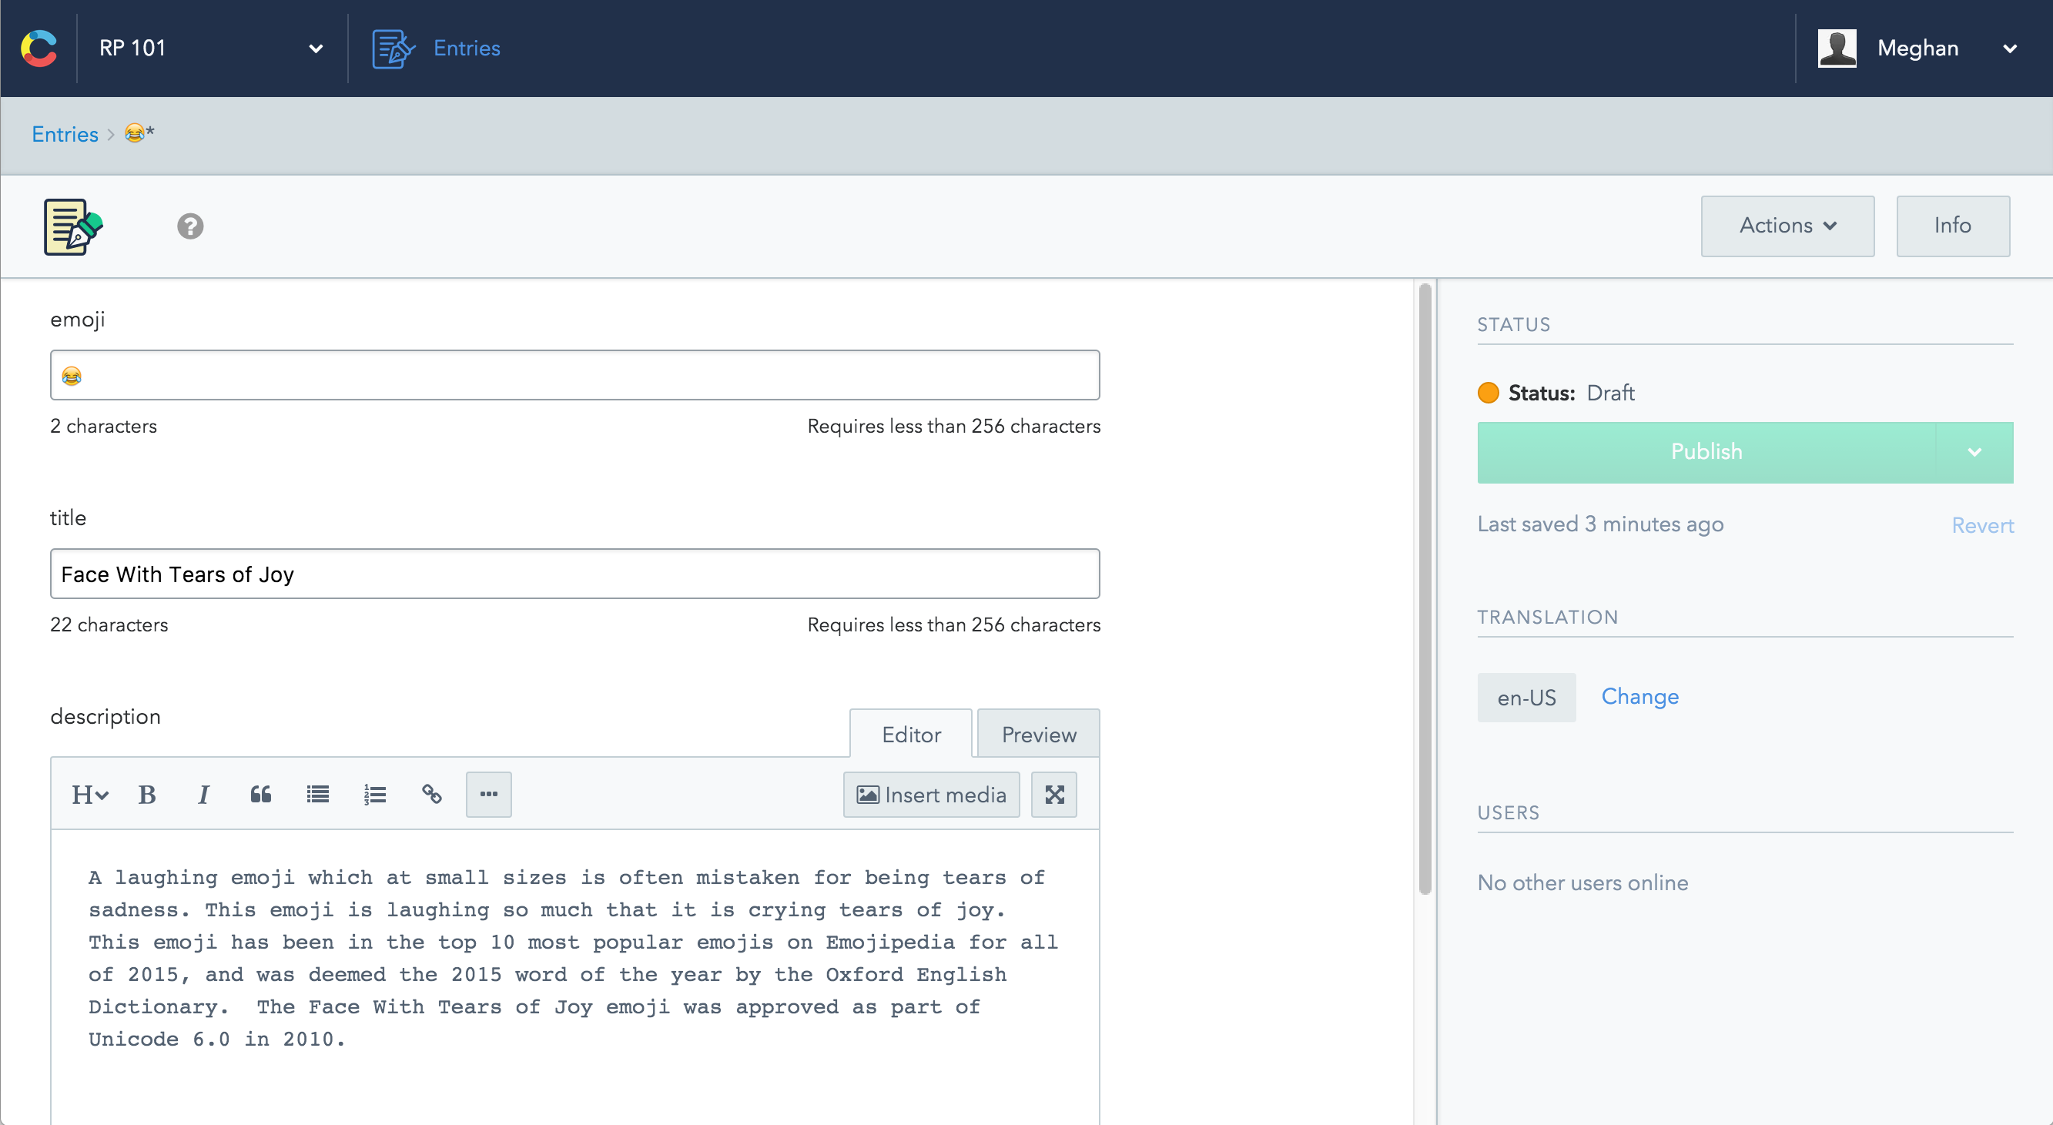Click the question mark help icon
Image resolution: width=2053 pixels, height=1125 pixels.
click(x=189, y=226)
